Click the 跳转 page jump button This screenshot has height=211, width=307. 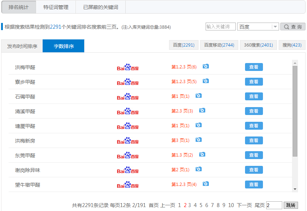pos(291,205)
